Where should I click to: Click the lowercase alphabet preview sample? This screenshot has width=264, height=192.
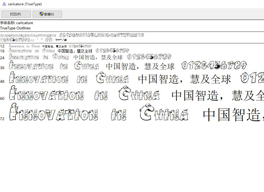[28, 35]
